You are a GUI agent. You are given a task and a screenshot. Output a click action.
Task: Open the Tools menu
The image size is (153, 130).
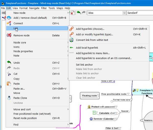coord(52,8)
